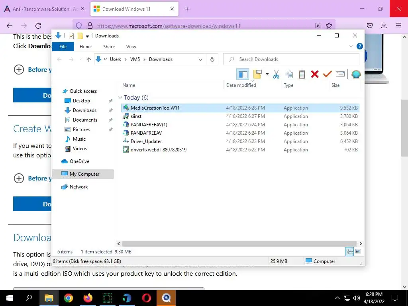Click the New Folder quick access icon
Screen dimensions: 408x306
[80, 36]
